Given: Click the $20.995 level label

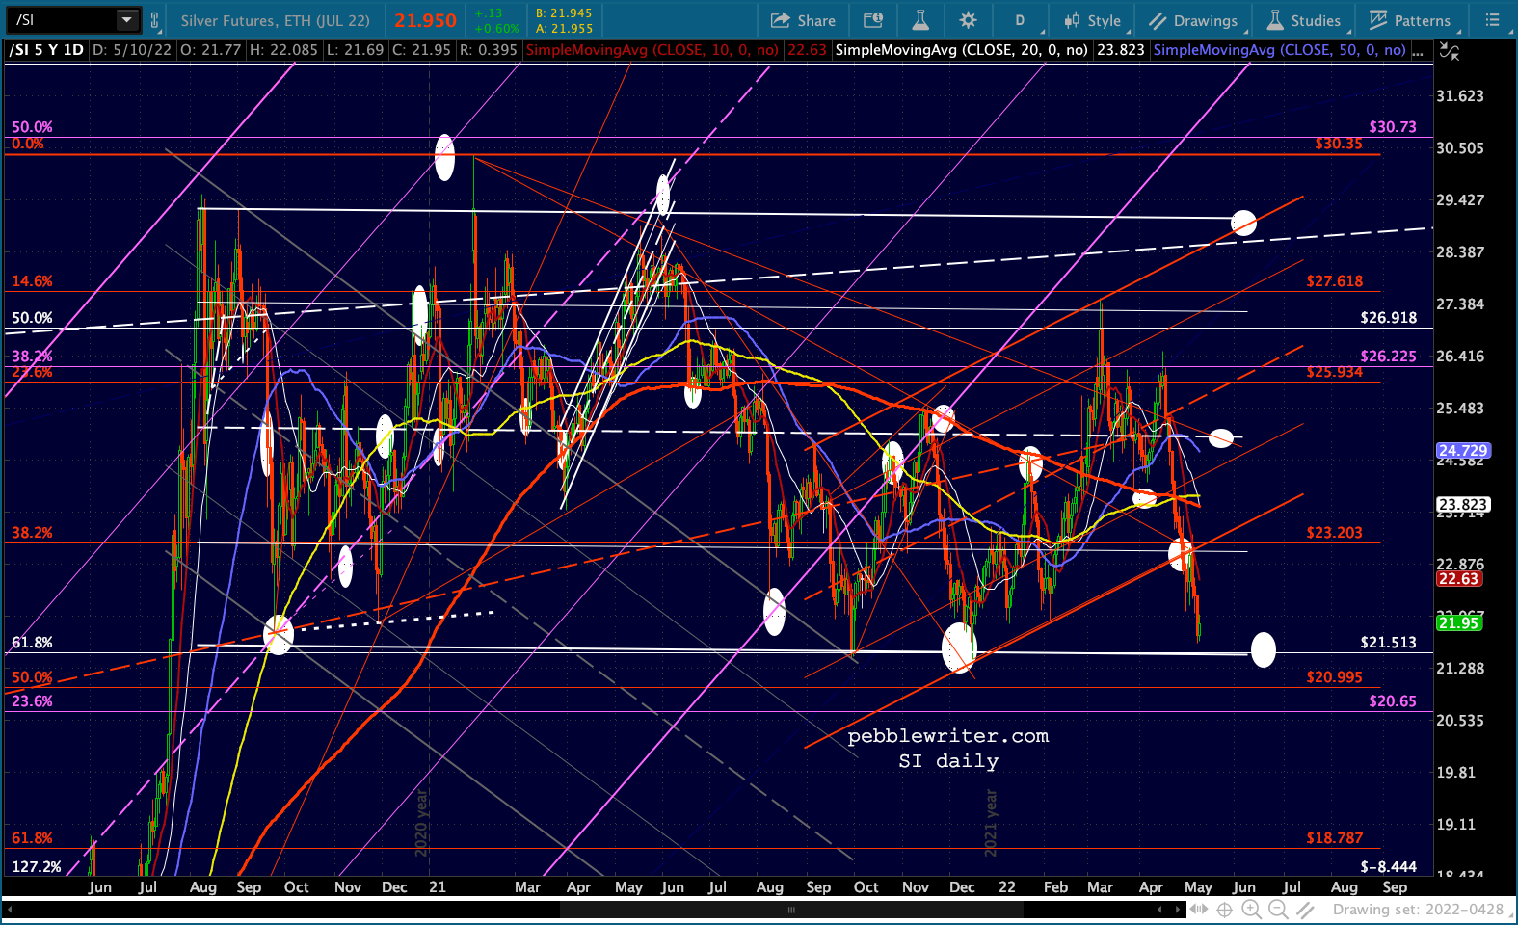Looking at the screenshot, I should [x=1335, y=677].
